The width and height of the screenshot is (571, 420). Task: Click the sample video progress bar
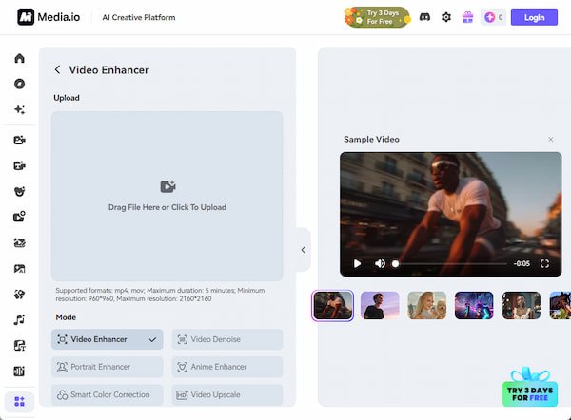point(451,263)
